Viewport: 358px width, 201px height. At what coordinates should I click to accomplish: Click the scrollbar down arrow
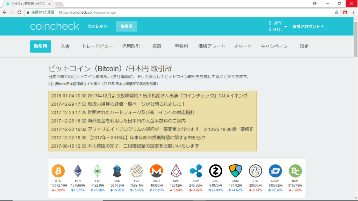pyautogui.click(x=356, y=199)
